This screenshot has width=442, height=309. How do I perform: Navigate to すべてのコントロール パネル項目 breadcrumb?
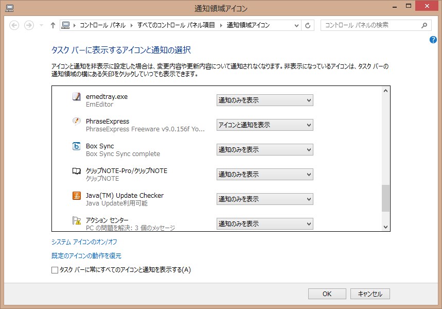point(176,25)
